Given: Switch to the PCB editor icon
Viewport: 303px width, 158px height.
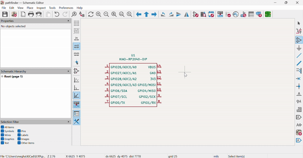Looking at the screenshot, I should (268, 14).
